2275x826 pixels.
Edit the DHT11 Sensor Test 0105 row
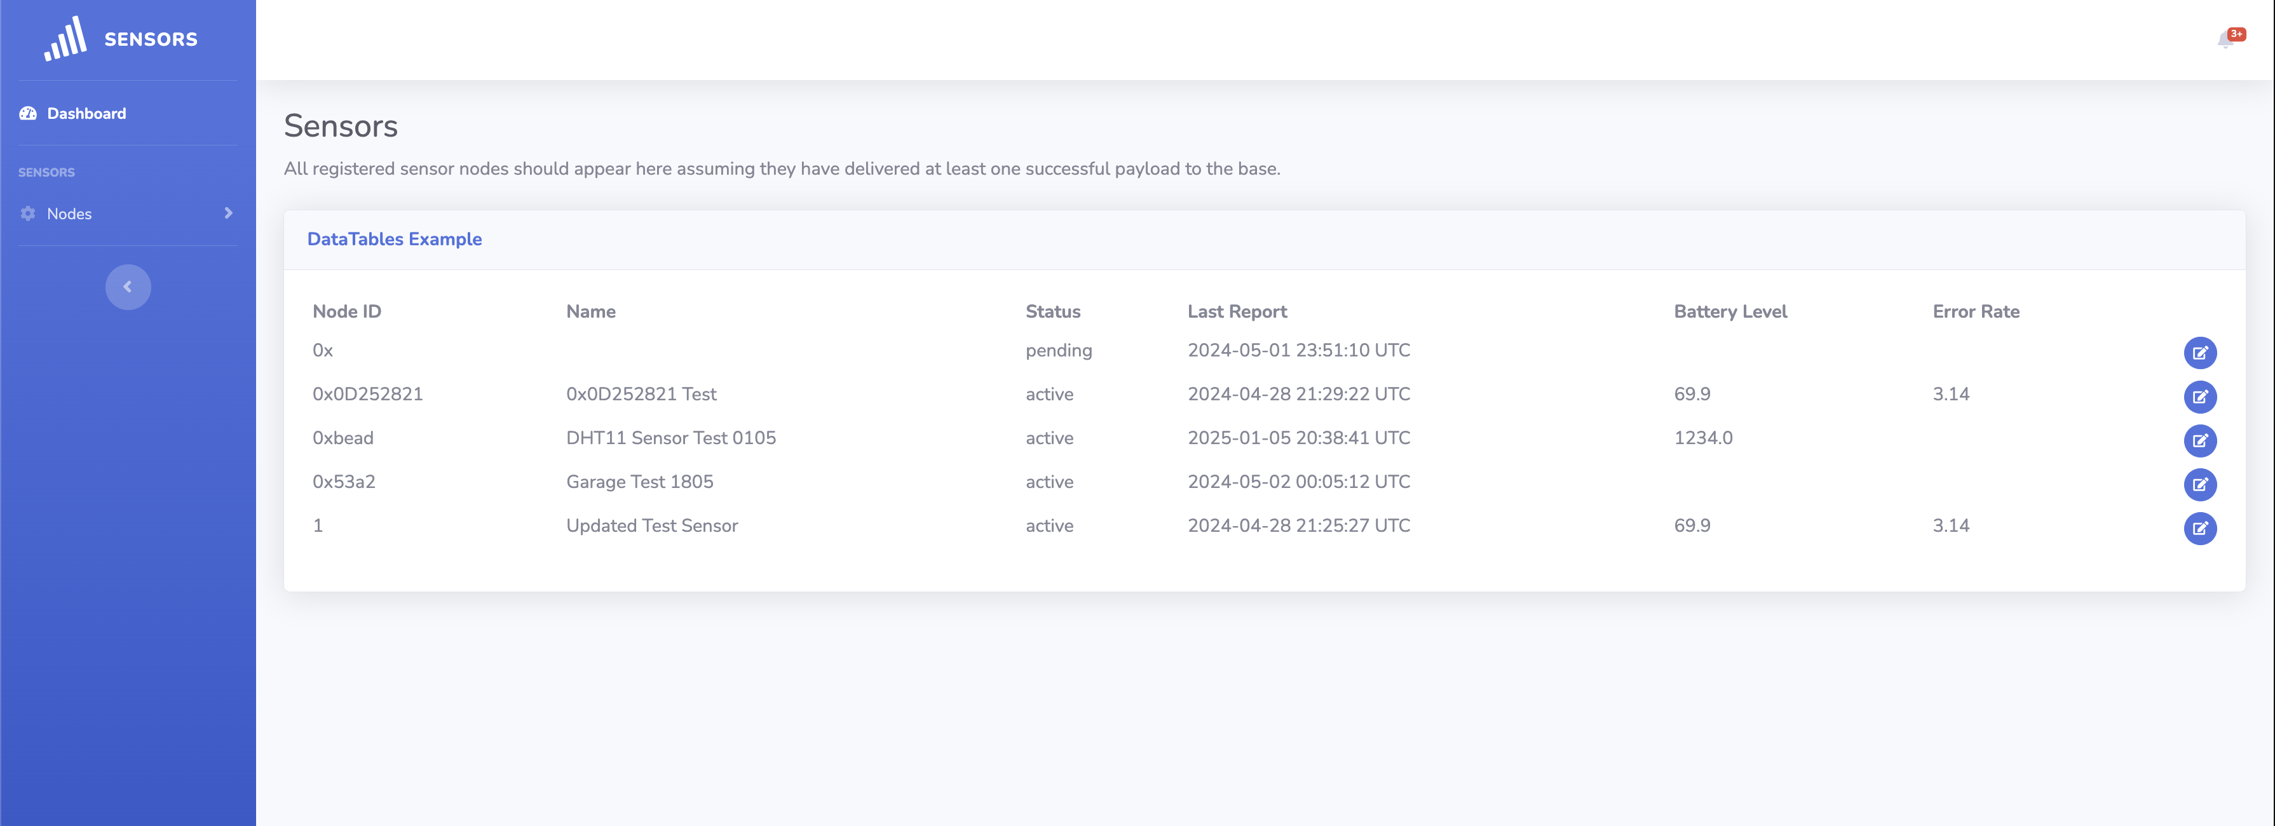[2199, 440]
